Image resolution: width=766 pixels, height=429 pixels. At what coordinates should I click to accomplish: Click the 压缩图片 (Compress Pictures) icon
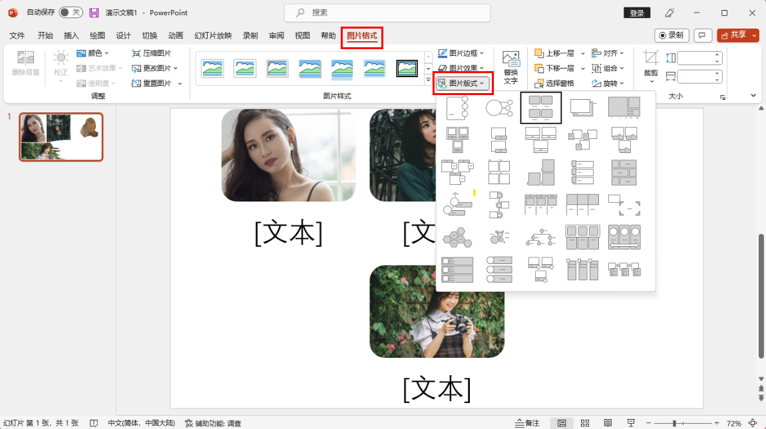(x=136, y=53)
